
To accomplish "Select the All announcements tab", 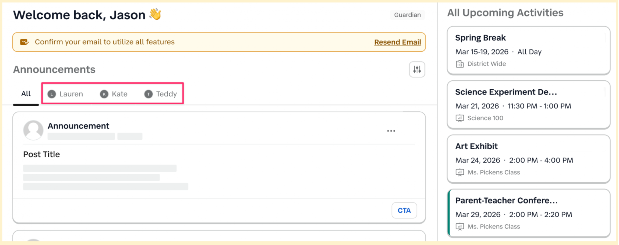I will (26, 94).
